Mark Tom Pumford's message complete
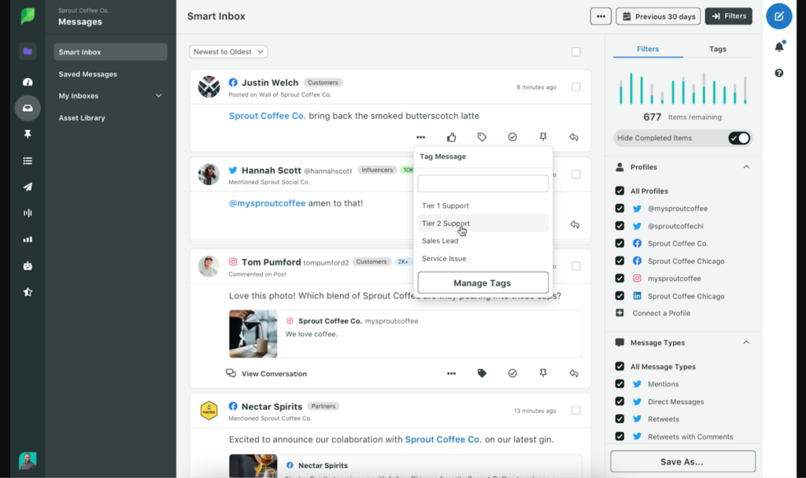 pyautogui.click(x=512, y=373)
